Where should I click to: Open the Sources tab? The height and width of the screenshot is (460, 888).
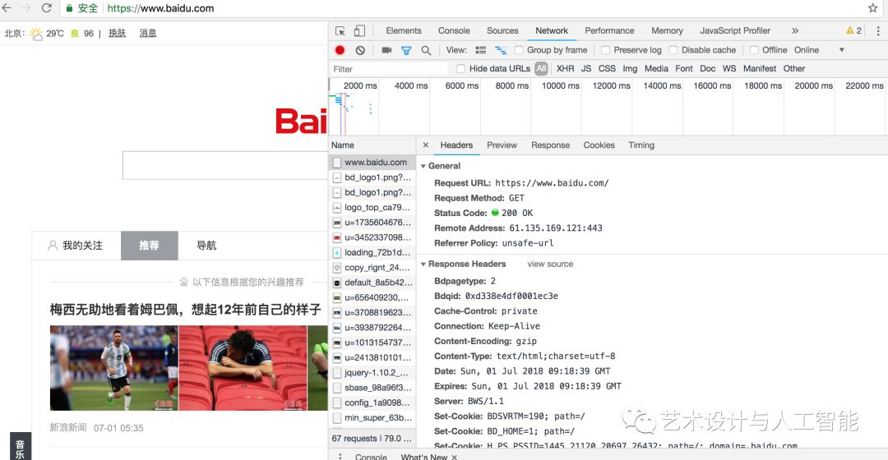[x=503, y=31]
